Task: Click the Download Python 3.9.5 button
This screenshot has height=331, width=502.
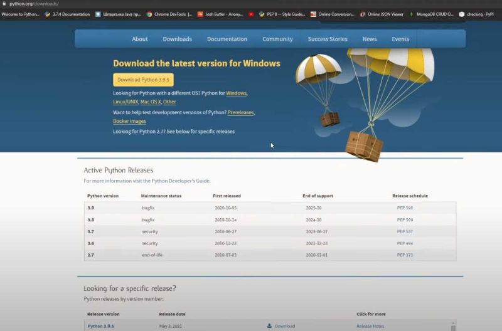Action: tap(143, 80)
